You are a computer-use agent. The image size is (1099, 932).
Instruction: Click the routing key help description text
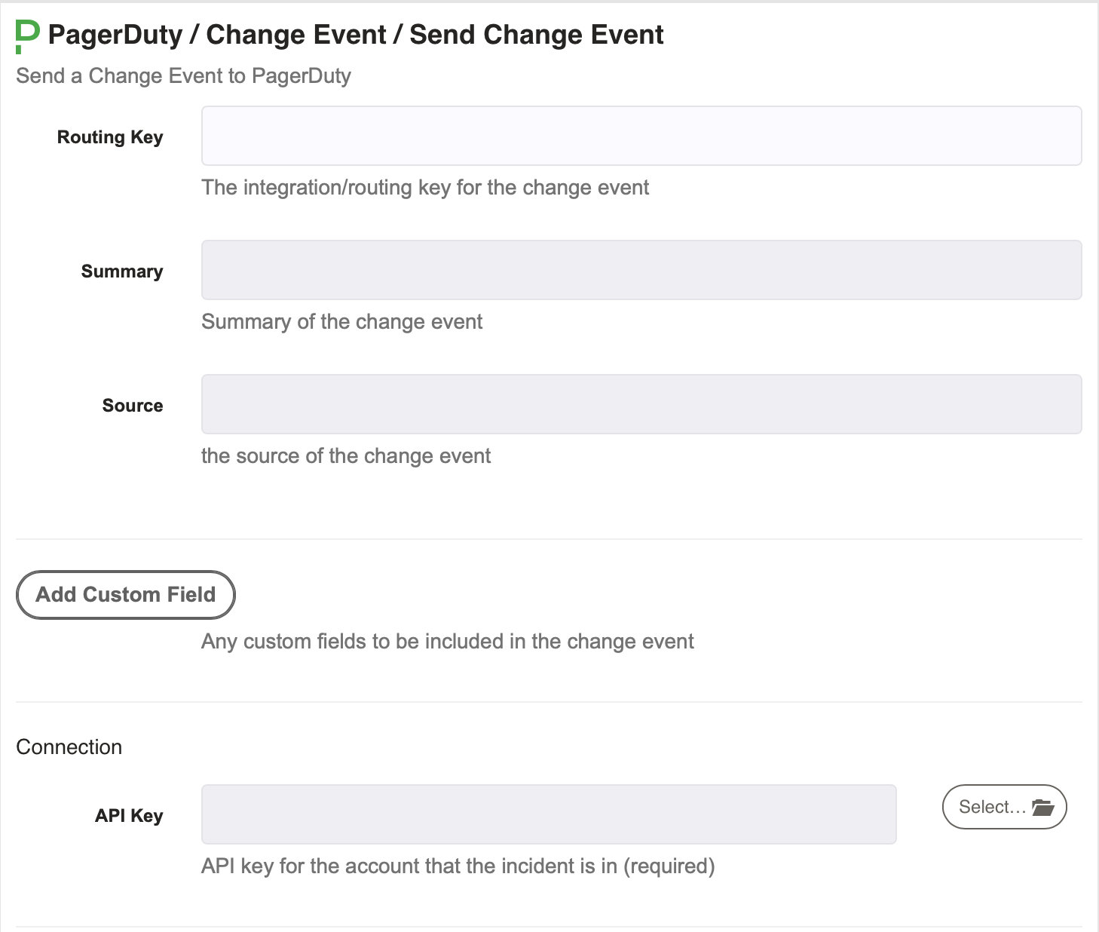425,187
